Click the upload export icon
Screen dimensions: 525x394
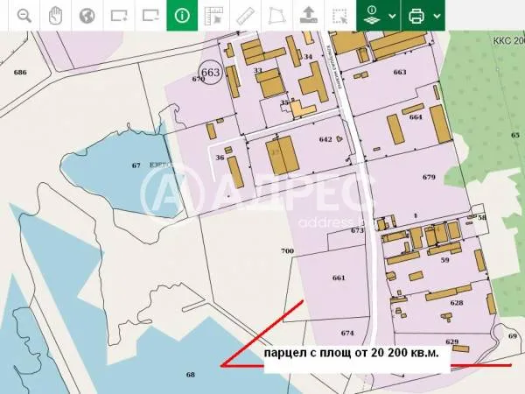307,16
